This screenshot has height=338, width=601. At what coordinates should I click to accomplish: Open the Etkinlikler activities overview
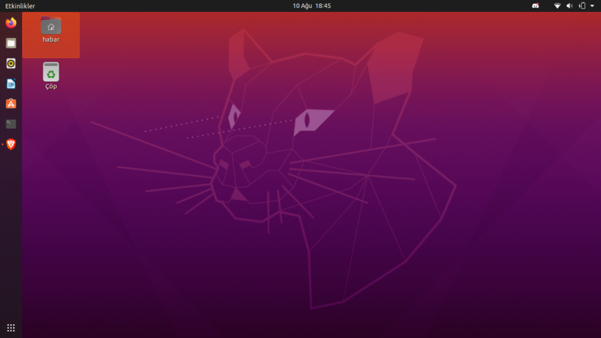(x=20, y=6)
